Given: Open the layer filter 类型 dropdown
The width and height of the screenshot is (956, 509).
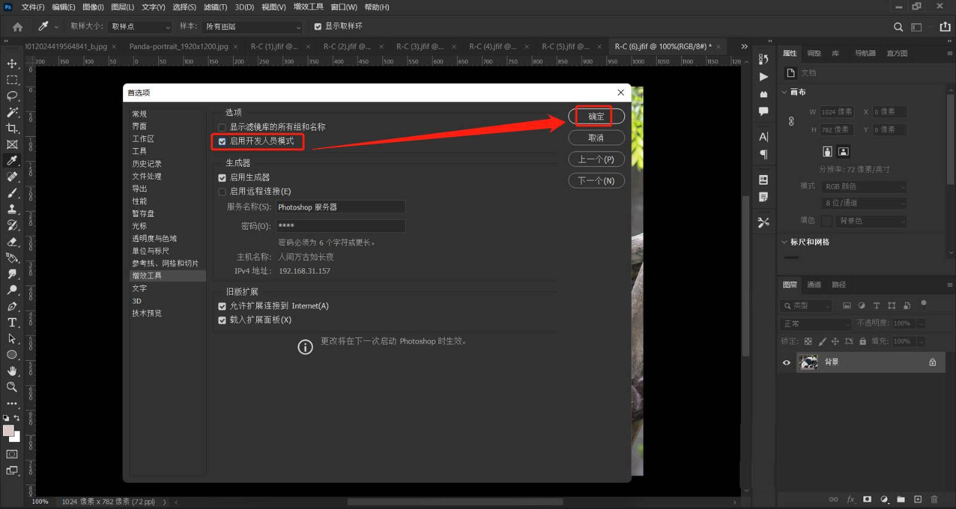Looking at the screenshot, I should point(806,305).
